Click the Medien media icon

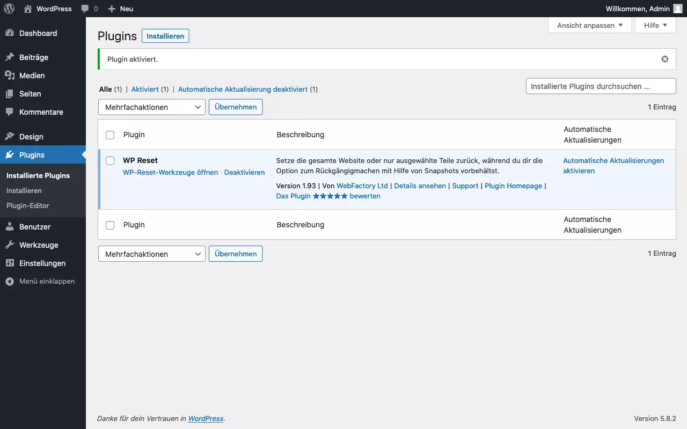coord(10,76)
